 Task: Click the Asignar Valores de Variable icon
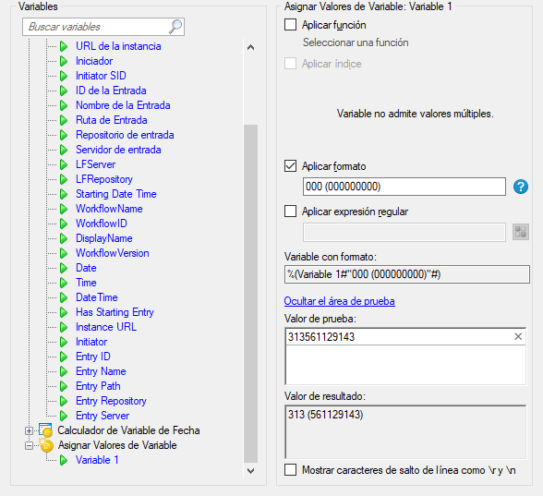tap(46, 445)
